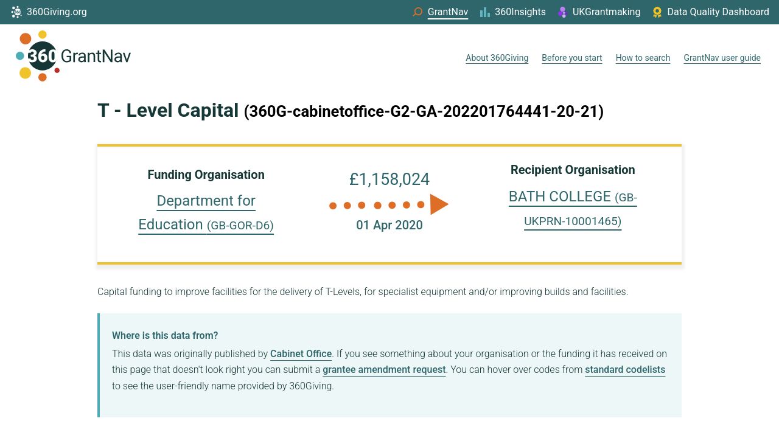This screenshot has width=779, height=438.
Task: Click the 360Giving.org logo icon in top bar
Action: [16, 12]
